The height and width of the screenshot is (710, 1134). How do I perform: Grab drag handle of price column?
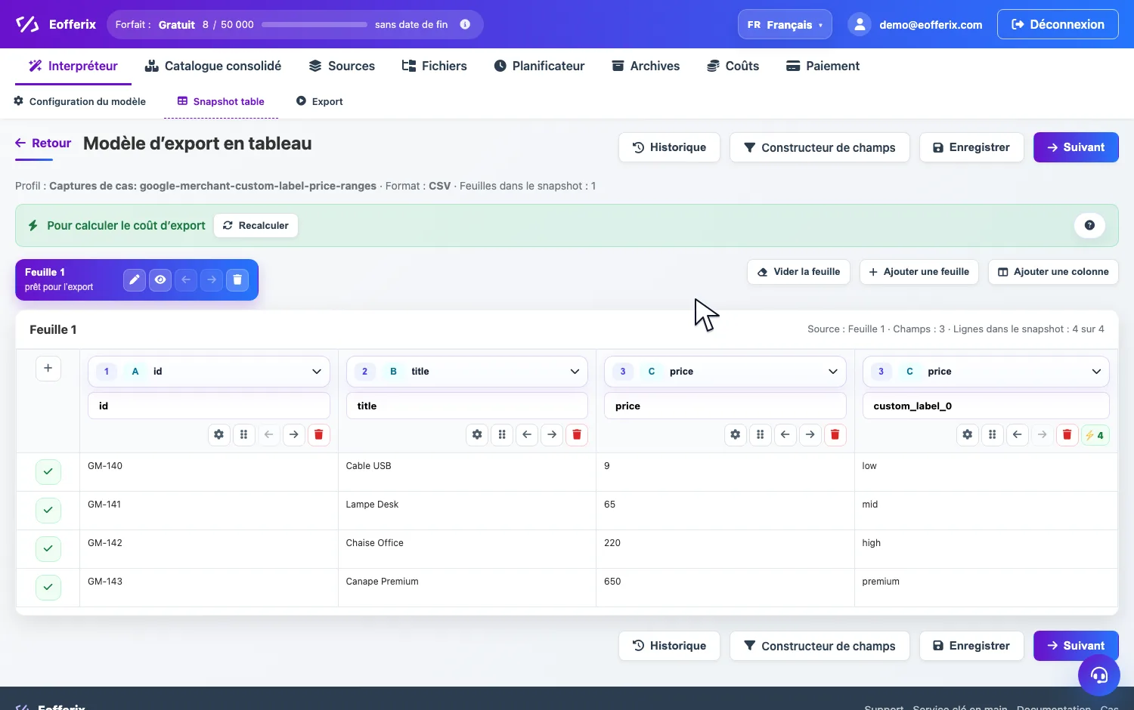(760, 434)
